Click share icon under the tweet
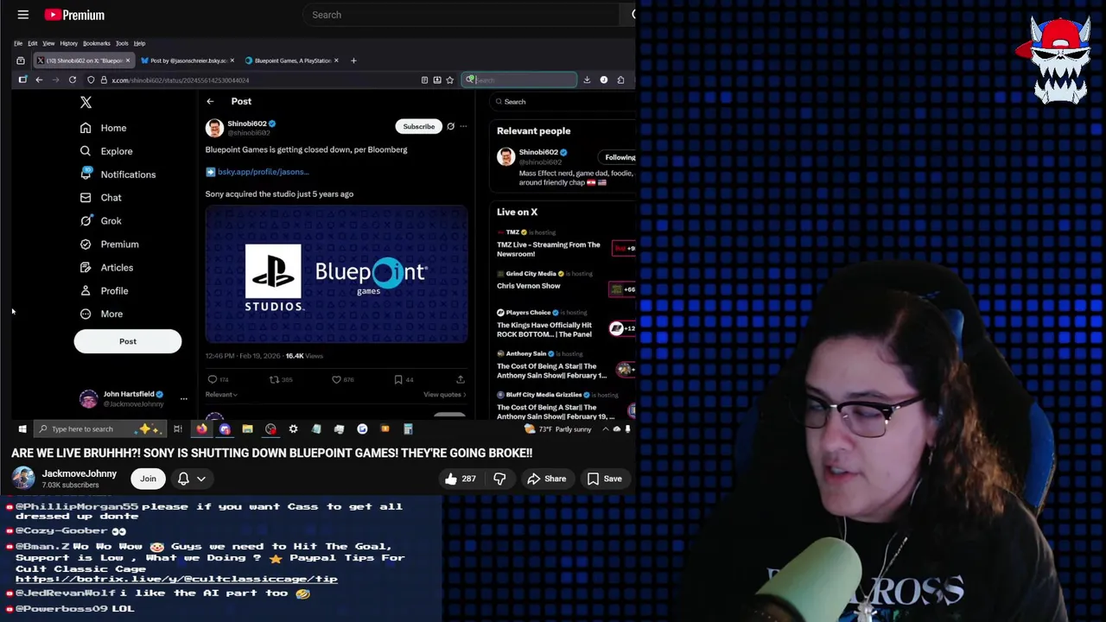Image resolution: width=1106 pixels, height=622 pixels. pyautogui.click(x=460, y=379)
